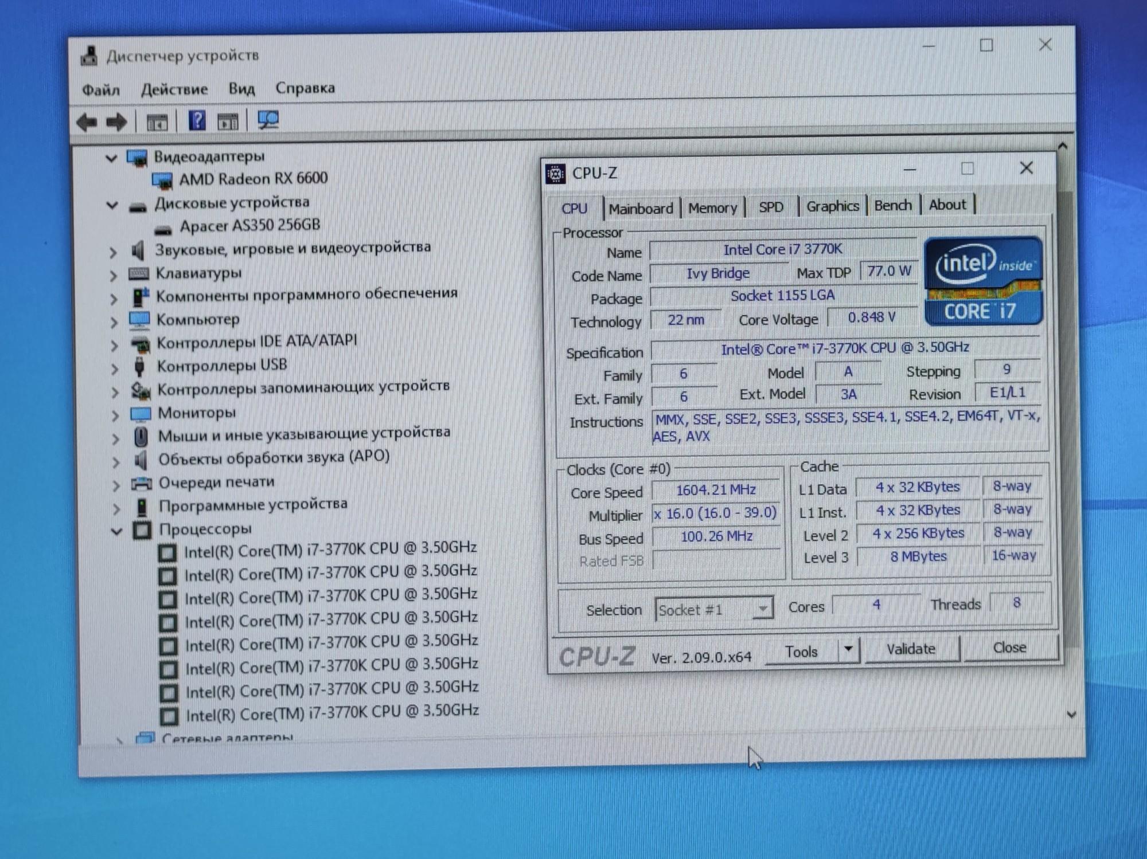
Task: Click the 8 MBytes Level 3 cache value
Action: [x=918, y=556]
